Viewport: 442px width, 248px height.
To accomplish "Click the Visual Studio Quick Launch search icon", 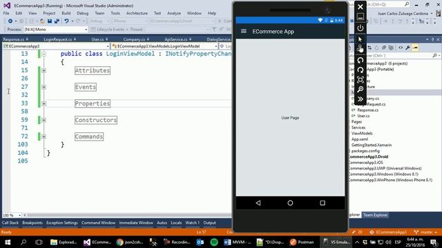I will [407, 4].
